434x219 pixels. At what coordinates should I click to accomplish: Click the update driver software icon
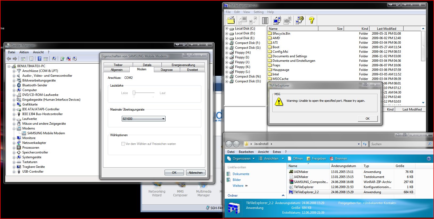point(62,59)
